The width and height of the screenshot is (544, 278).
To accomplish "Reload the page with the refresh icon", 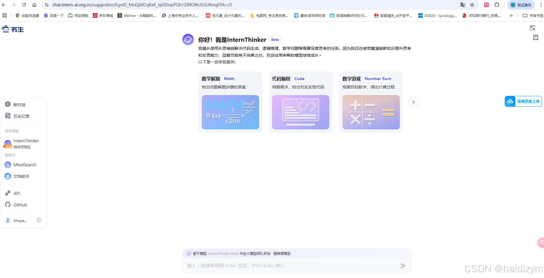I will pyautogui.click(x=24, y=5).
